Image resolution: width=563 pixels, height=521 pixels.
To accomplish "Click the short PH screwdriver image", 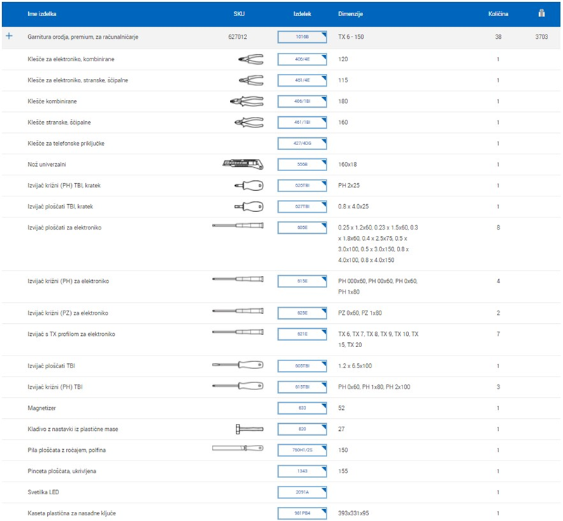I will 248,186.
